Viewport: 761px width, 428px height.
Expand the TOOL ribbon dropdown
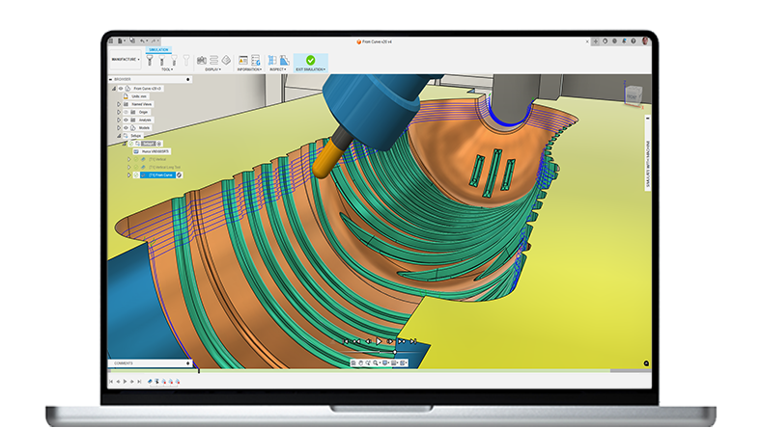point(167,69)
